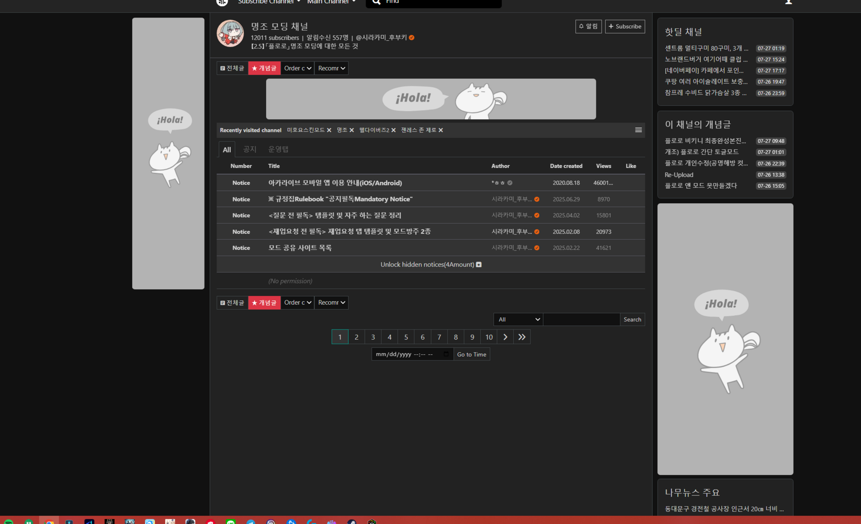Open notice 질문 전 필독 템플릿
This screenshot has width=861, height=524.
pyautogui.click(x=335, y=215)
